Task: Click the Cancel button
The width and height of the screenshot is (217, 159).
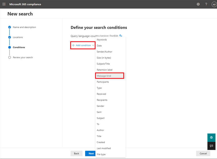Action: click(x=203, y=153)
